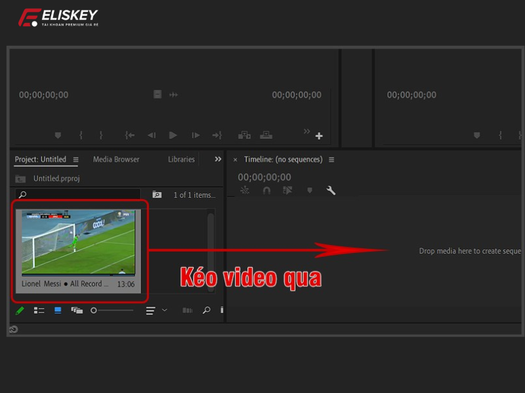
Task: Click the Find magnifier in the Project panel
Action: point(206,310)
